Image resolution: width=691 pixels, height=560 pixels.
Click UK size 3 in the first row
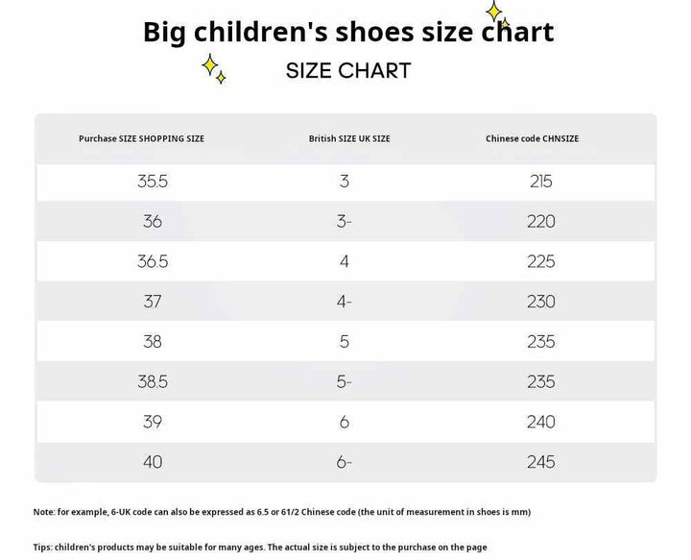pos(345,182)
